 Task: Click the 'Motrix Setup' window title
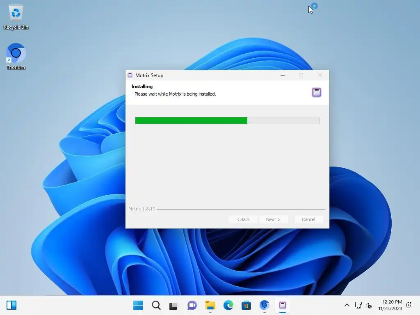[149, 75]
